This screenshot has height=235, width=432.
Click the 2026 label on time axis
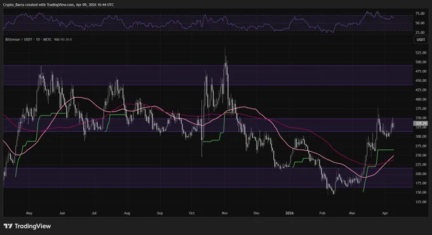coord(290,213)
